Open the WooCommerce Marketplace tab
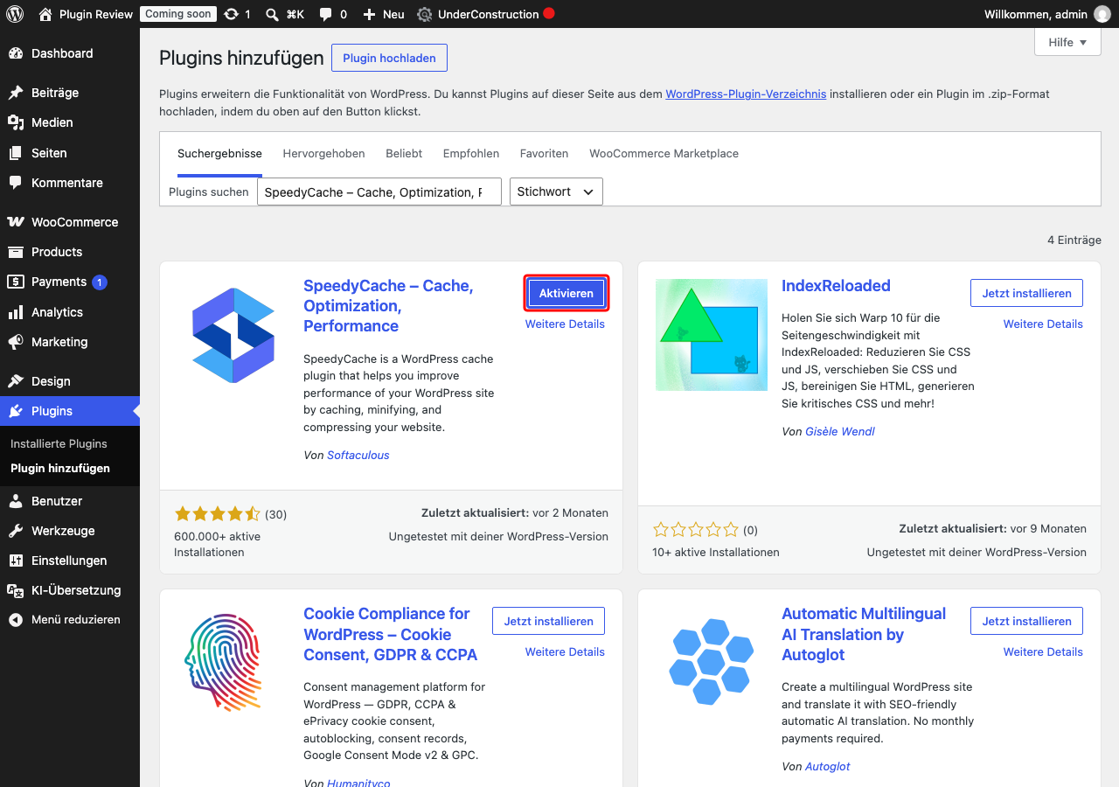Image resolution: width=1119 pixels, height=787 pixels. 664,154
